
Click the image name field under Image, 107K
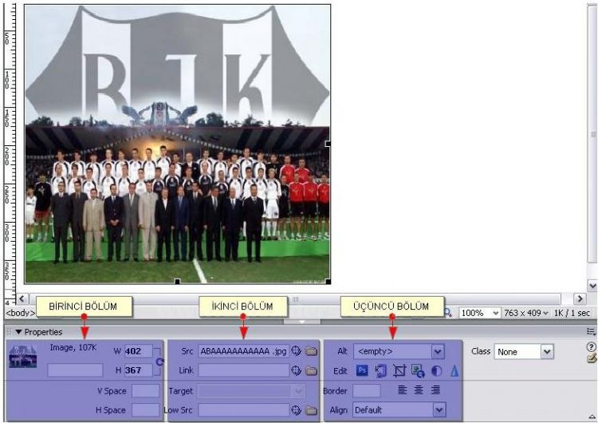click(75, 370)
